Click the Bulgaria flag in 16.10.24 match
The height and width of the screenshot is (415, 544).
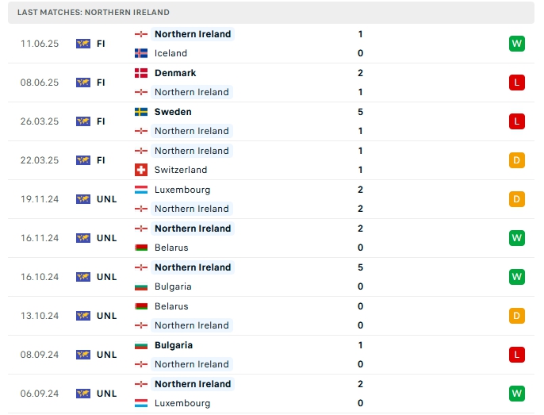[x=141, y=286]
